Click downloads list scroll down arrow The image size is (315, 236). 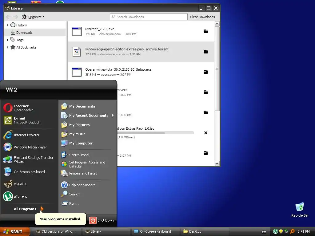pos(217,163)
